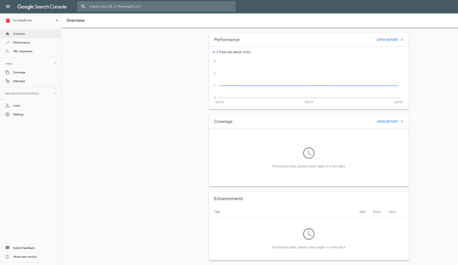Focus the Inspect any URL search field
The image size is (458, 265).
point(156,6)
